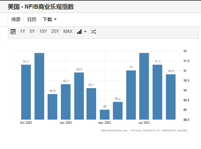Open the 下载 dropdown menu
The width and height of the screenshot is (201, 149).
(x=49, y=20)
